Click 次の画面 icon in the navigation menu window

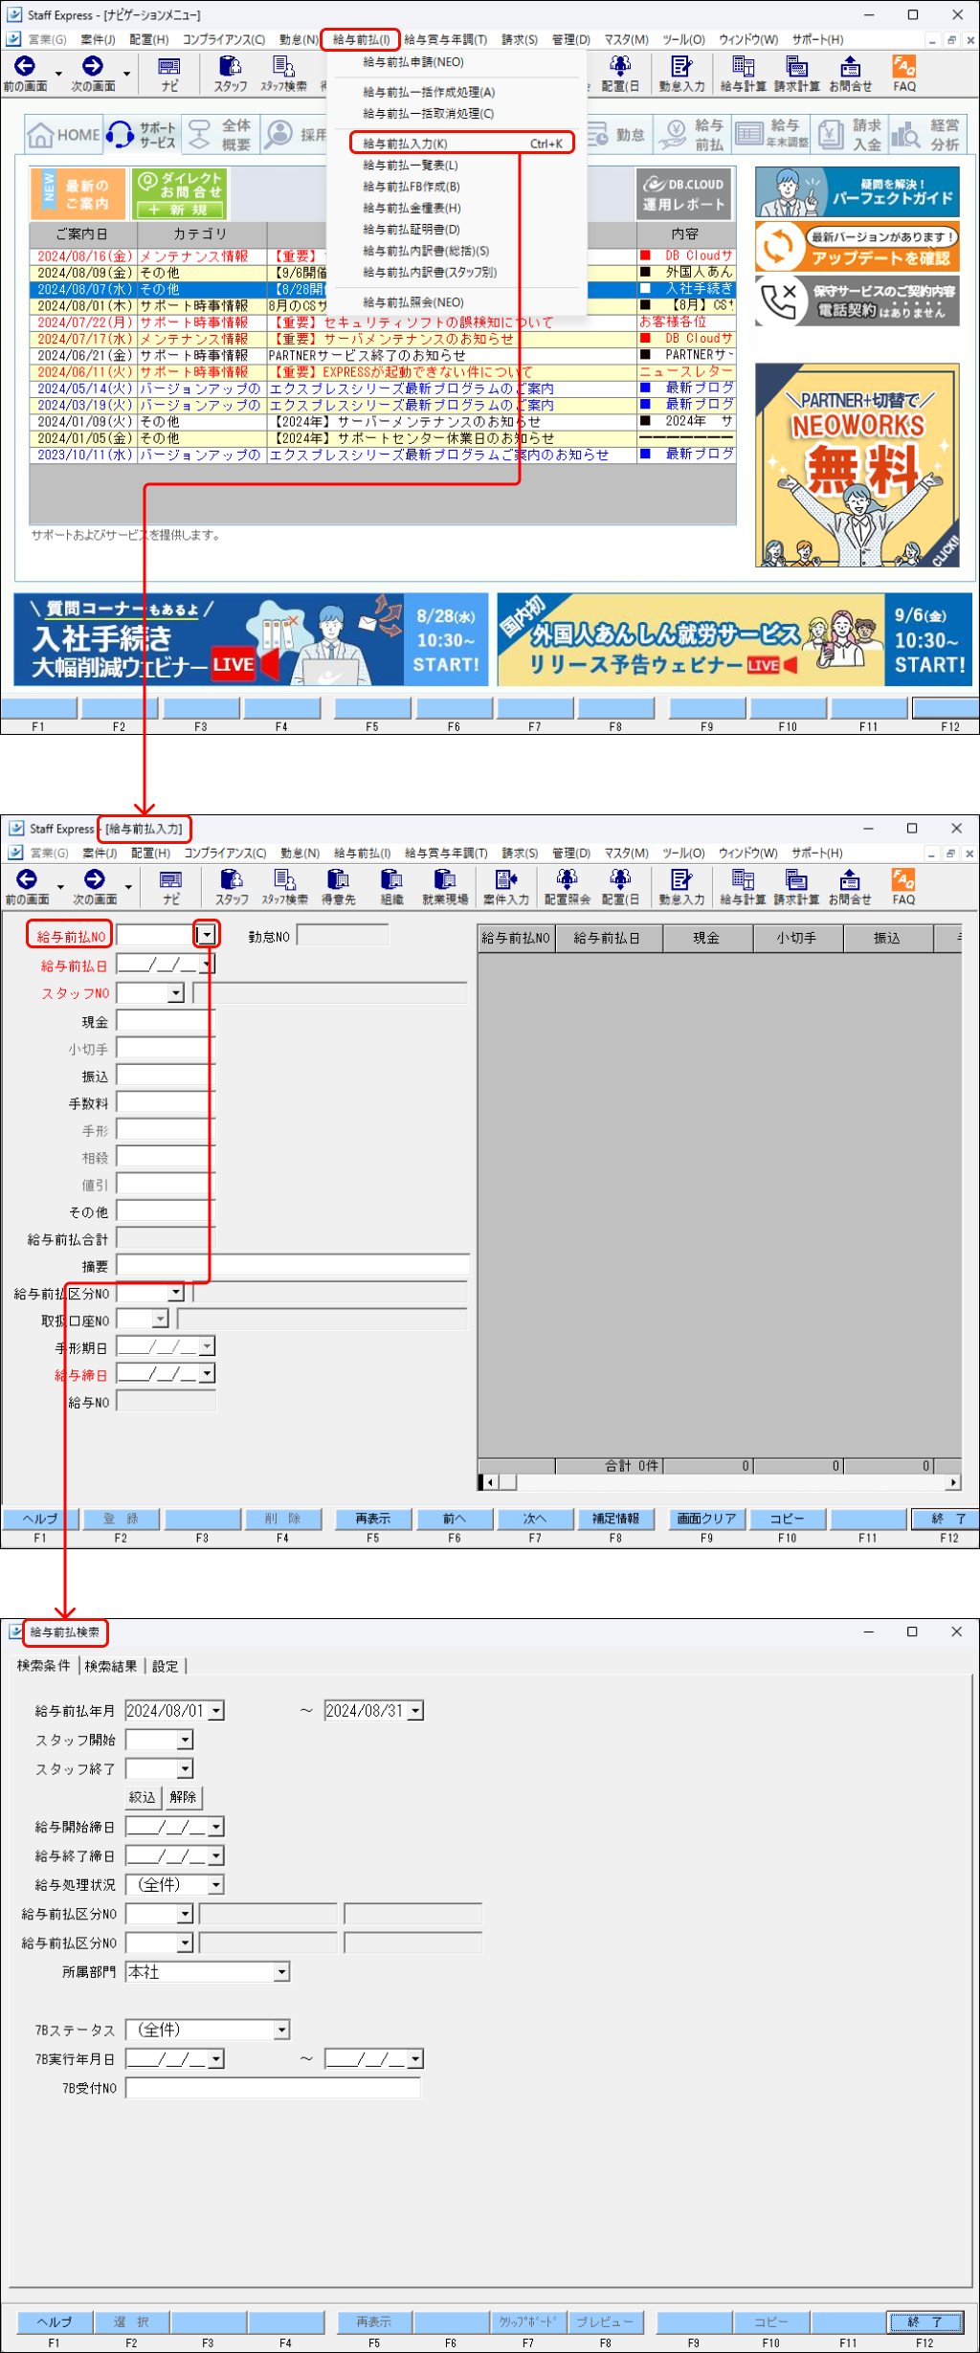[x=93, y=73]
